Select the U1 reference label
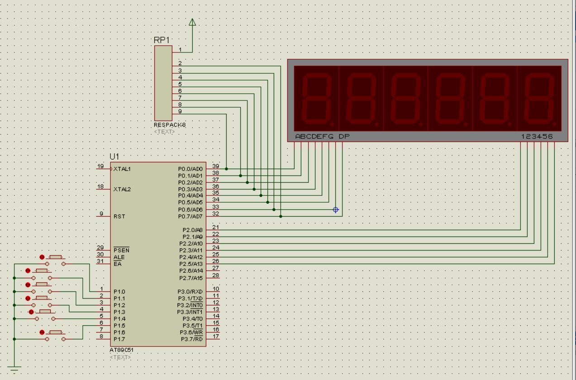The image size is (576, 380). (114, 157)
